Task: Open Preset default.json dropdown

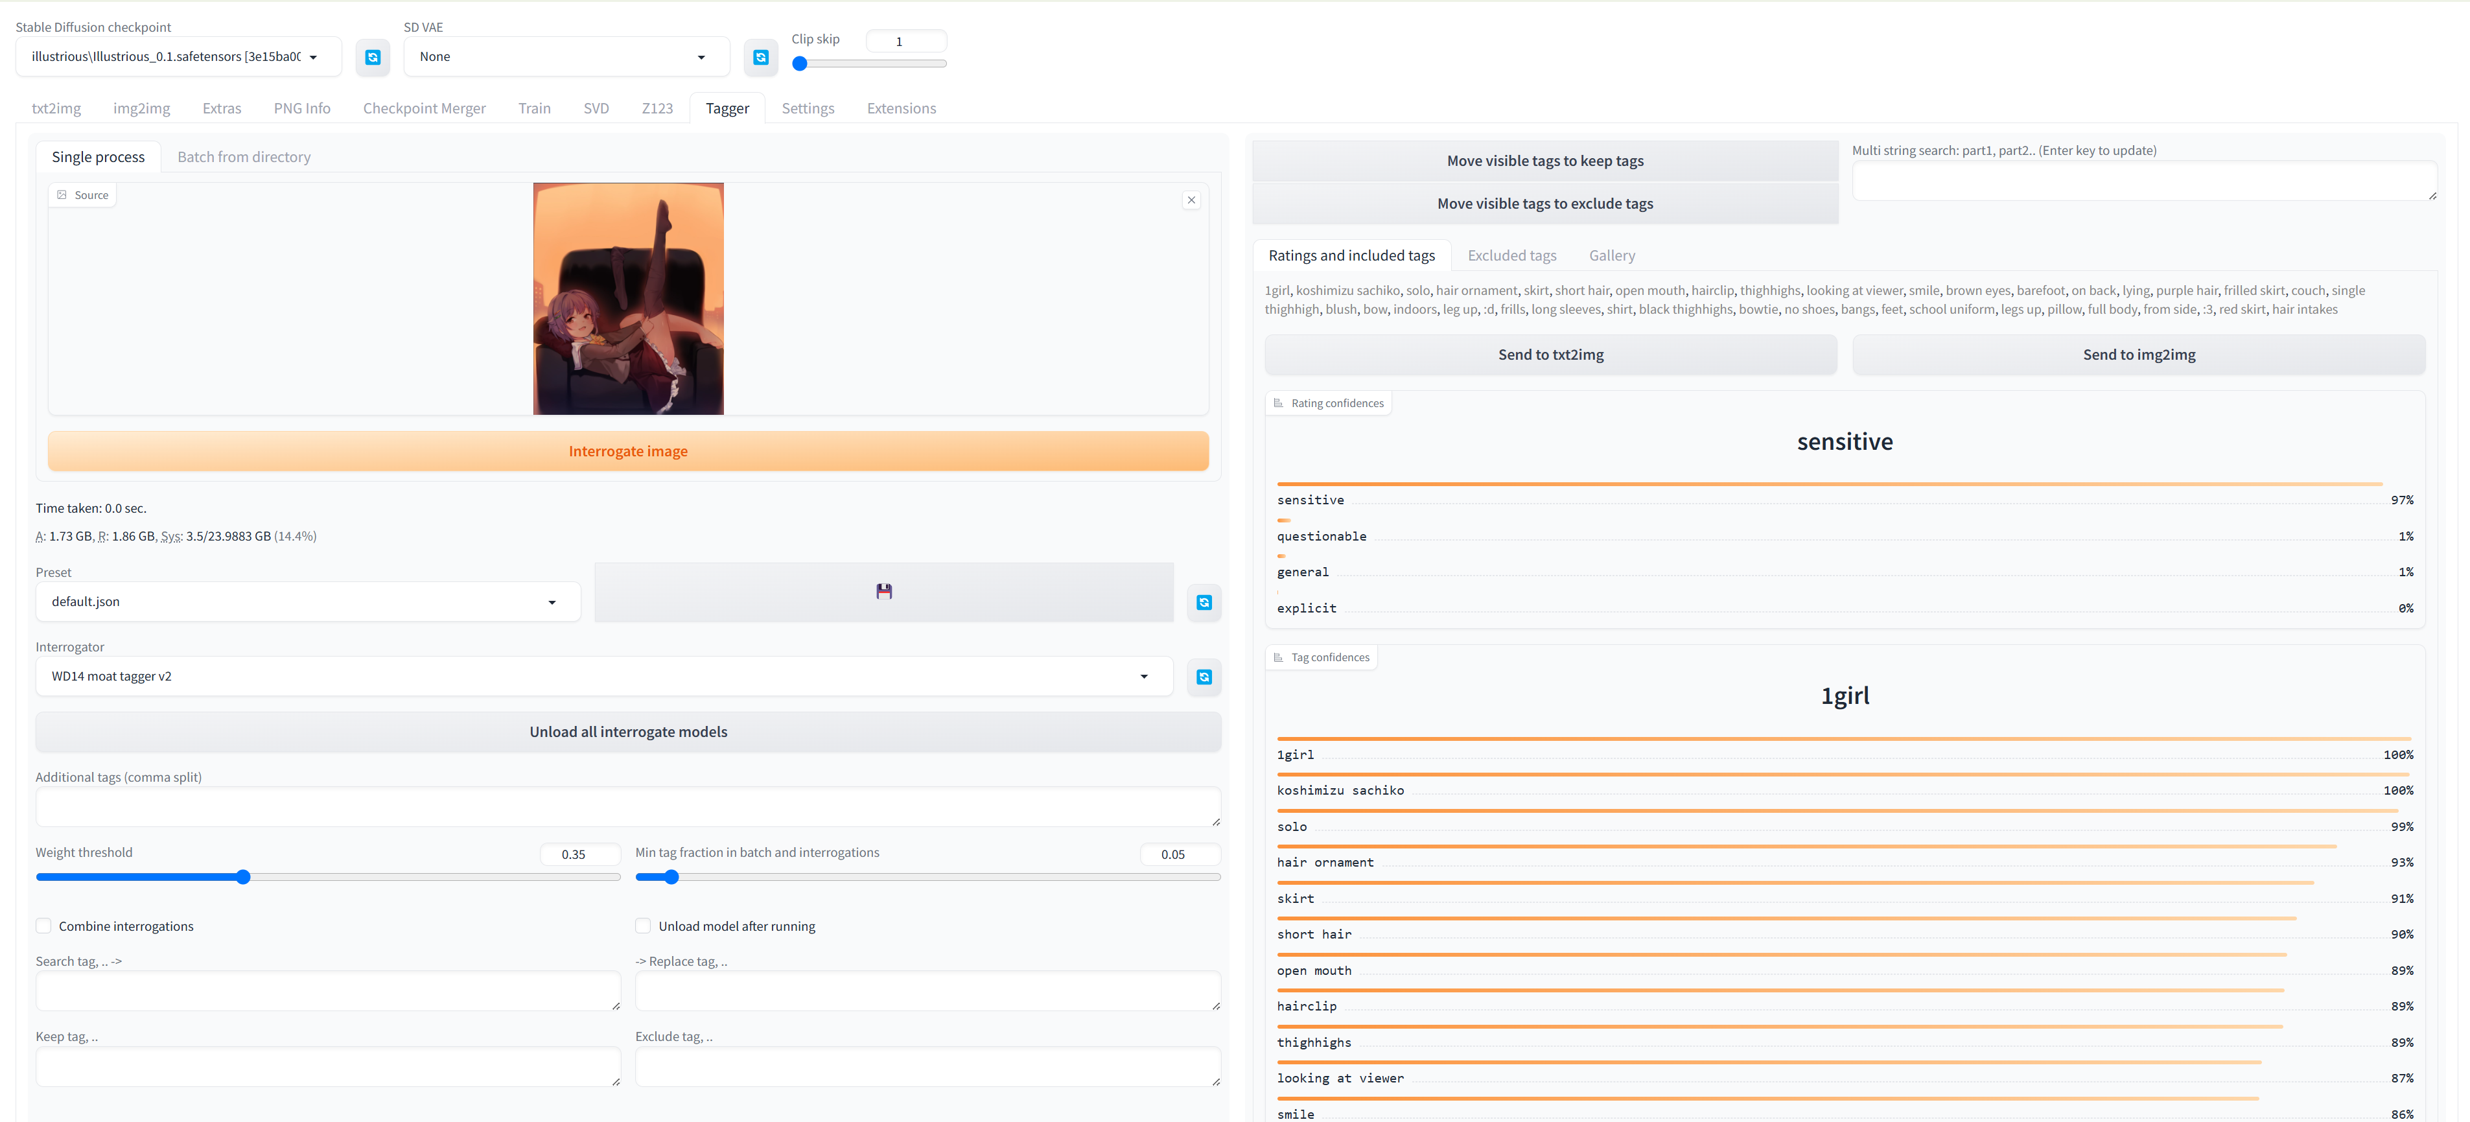Action: [x=308, y=602]
